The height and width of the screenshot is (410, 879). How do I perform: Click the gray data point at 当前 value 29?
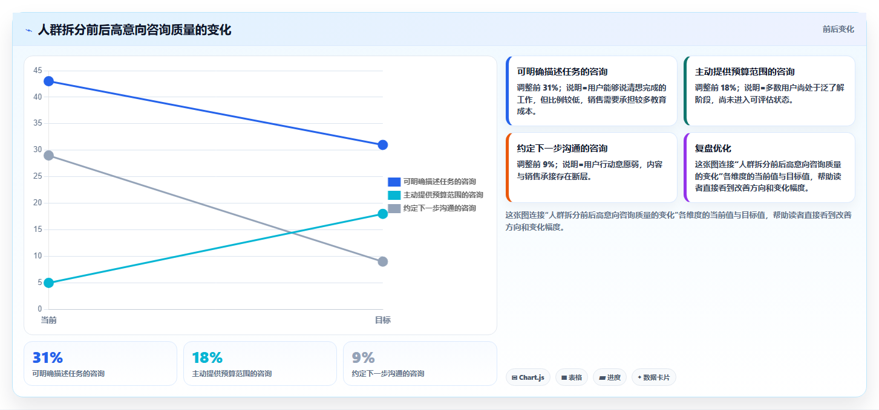click(x=49, y=155)
